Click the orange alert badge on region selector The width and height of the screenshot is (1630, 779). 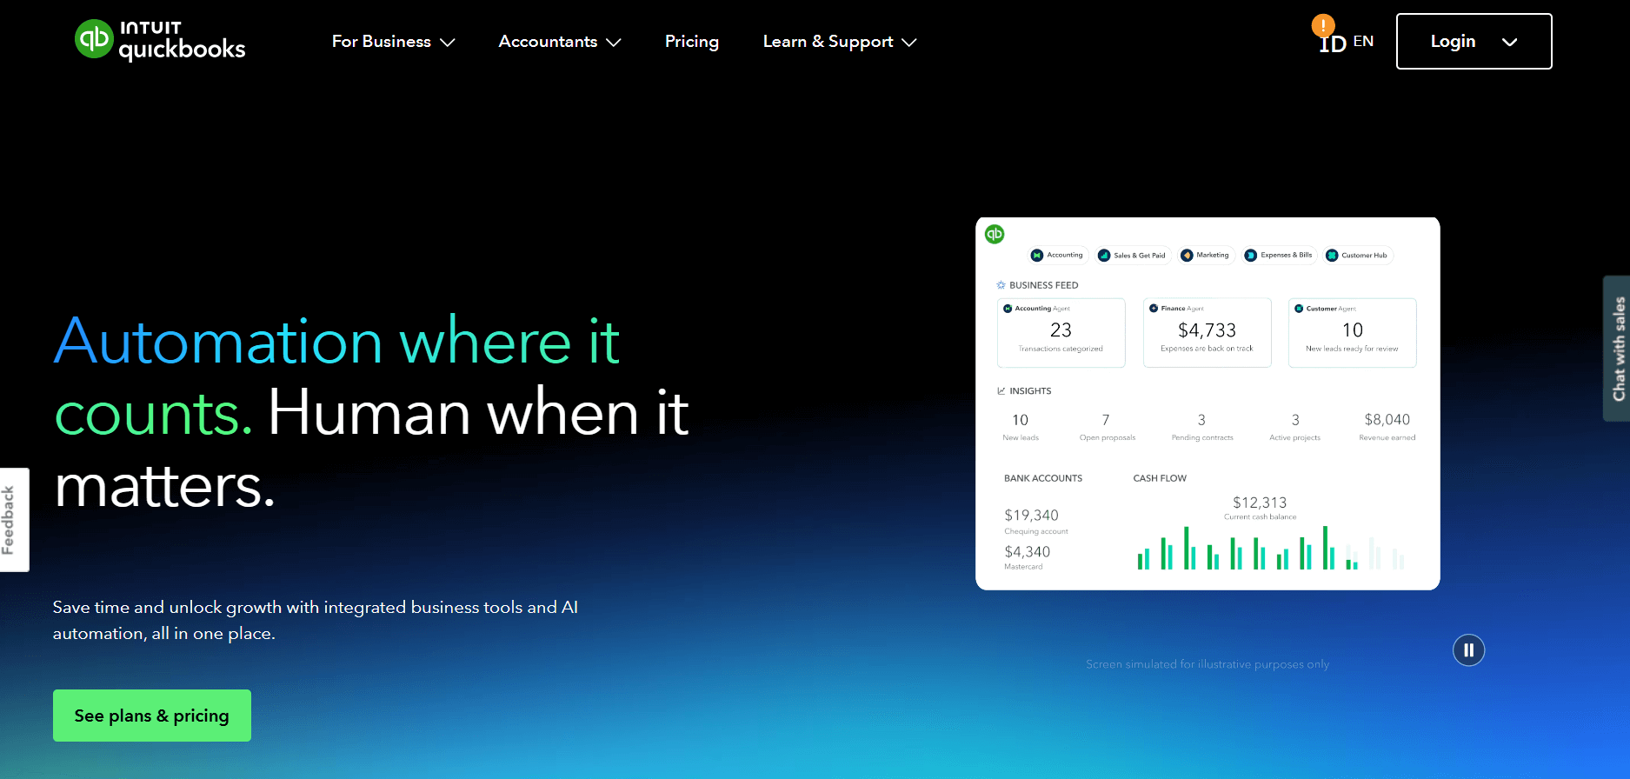click(x=1323, y=25)
